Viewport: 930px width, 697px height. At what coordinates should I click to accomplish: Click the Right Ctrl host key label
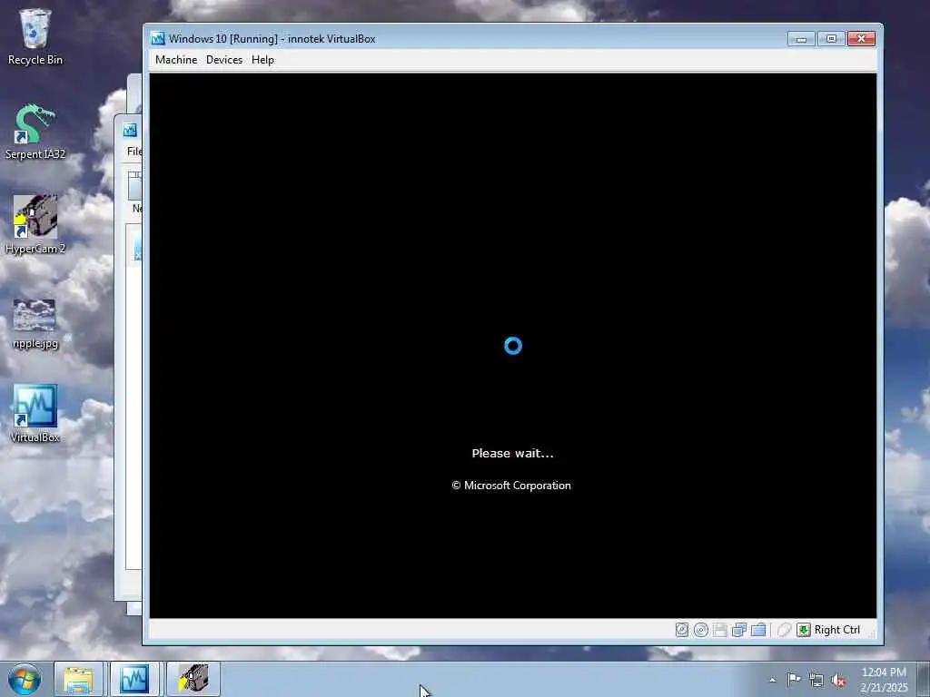coord(836,630)
